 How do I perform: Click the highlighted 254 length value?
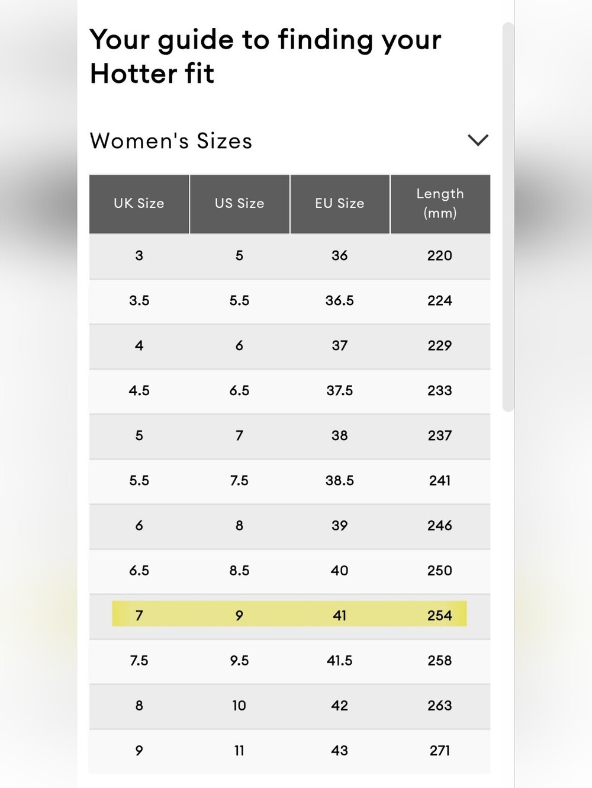[x=440, y=616]
